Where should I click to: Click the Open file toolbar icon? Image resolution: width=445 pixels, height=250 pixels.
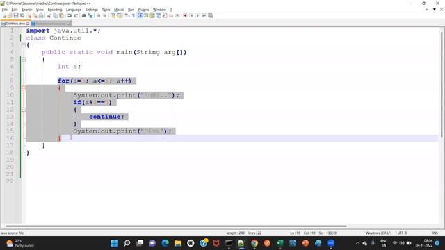click(x=10, y=16)
